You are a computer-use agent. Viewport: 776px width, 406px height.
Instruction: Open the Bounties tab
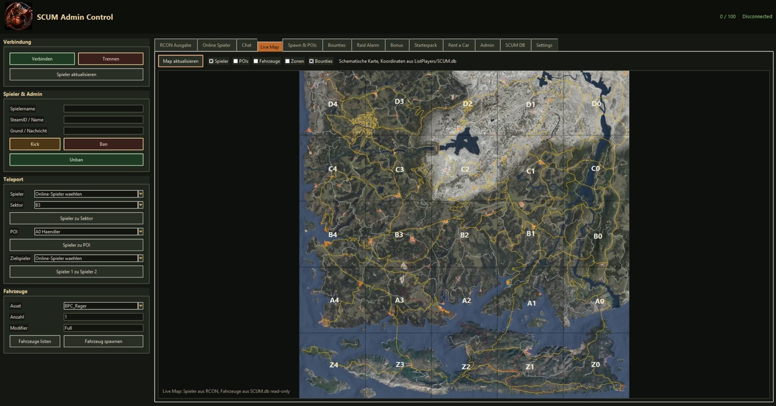coord(336,45)
